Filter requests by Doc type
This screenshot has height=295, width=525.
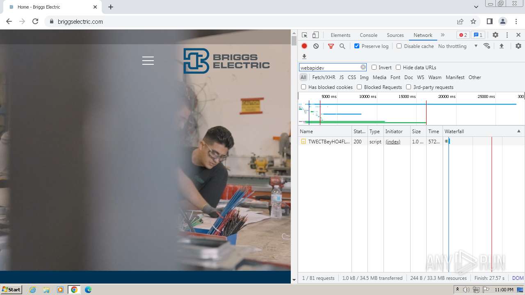click(409, 77)
